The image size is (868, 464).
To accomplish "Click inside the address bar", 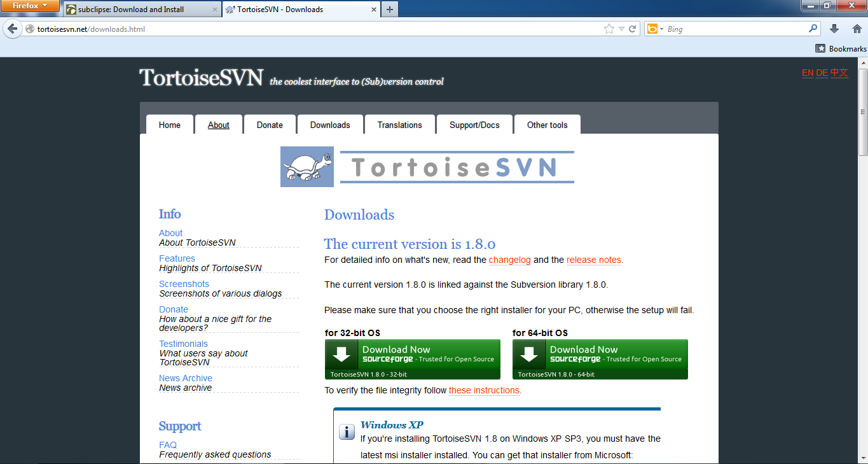I will point(254,28).
